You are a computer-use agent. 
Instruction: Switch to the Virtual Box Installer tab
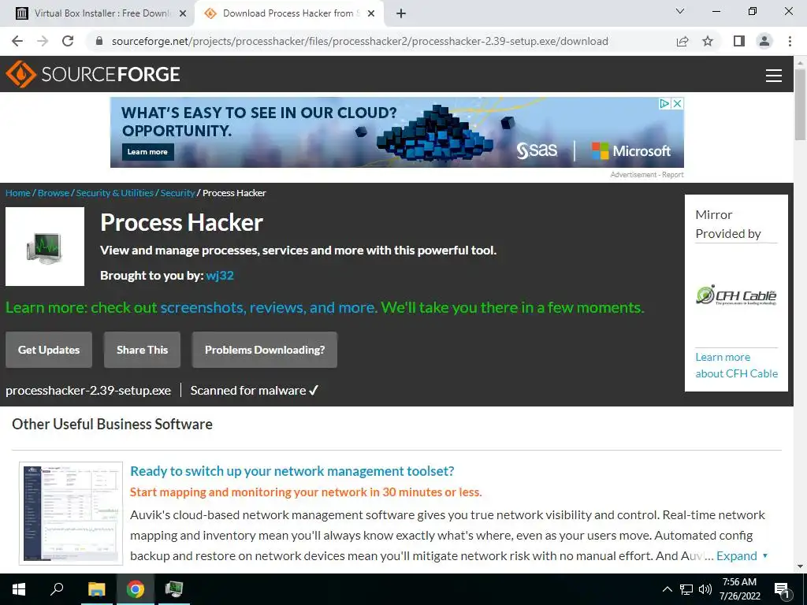102,13
